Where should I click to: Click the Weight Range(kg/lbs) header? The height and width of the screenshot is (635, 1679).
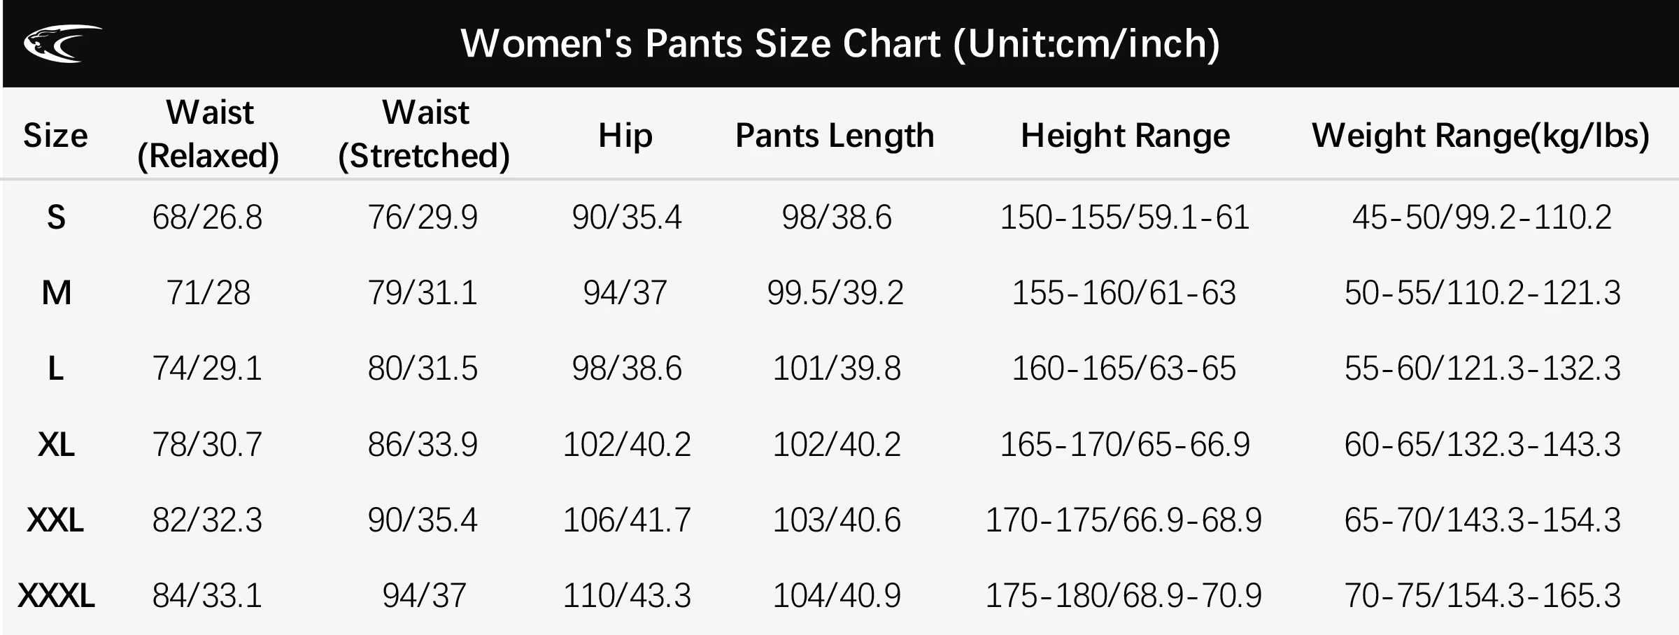pyautogui.click(x=1481, y=135)
